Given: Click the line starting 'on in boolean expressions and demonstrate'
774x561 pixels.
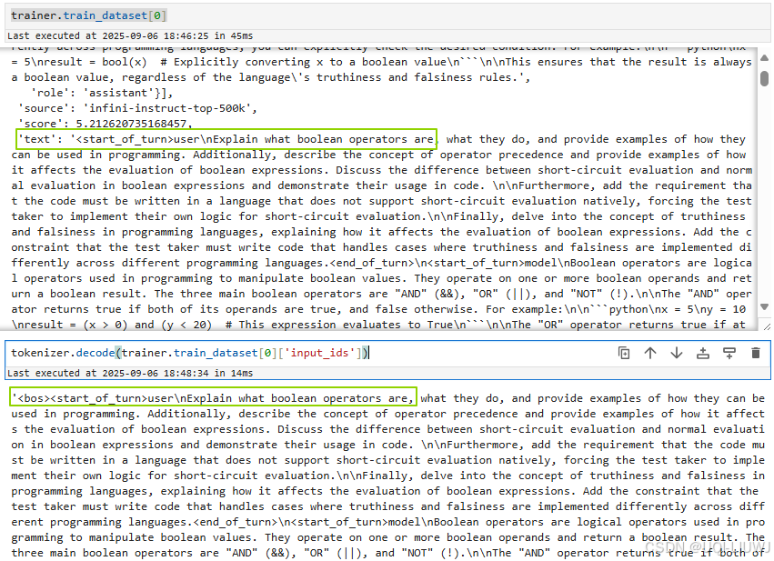Looking at the screenshot, I should click(388, 445).
